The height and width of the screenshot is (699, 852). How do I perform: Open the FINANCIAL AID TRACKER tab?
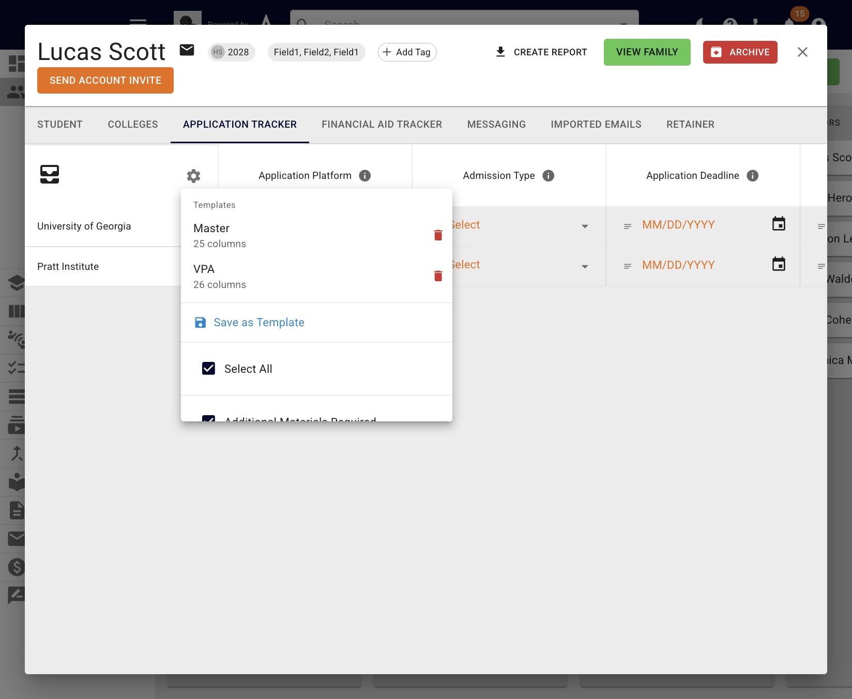382,125
